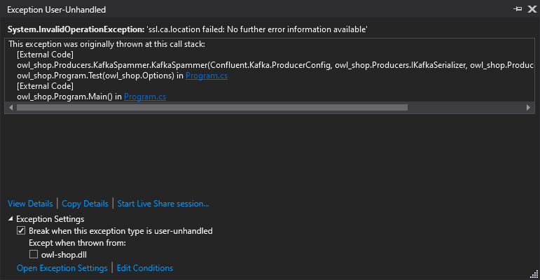The image size is (540, 280).
Task: Click the System.InvalidOperationException message text
Action: [x=187, y=29]
